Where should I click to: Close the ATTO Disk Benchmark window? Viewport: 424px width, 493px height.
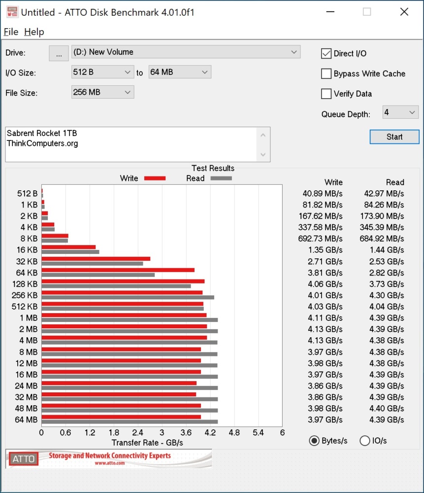point(404,12)
